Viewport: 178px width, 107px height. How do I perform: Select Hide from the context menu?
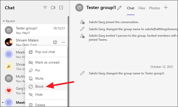[46, 94]
